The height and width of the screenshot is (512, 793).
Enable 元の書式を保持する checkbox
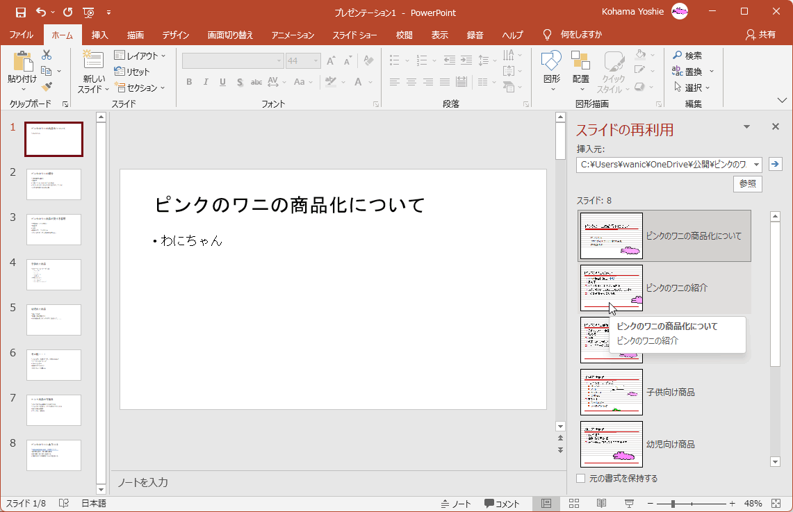(581, 479)
